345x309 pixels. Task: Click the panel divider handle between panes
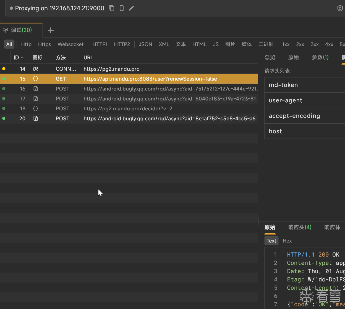click(258, 221)
